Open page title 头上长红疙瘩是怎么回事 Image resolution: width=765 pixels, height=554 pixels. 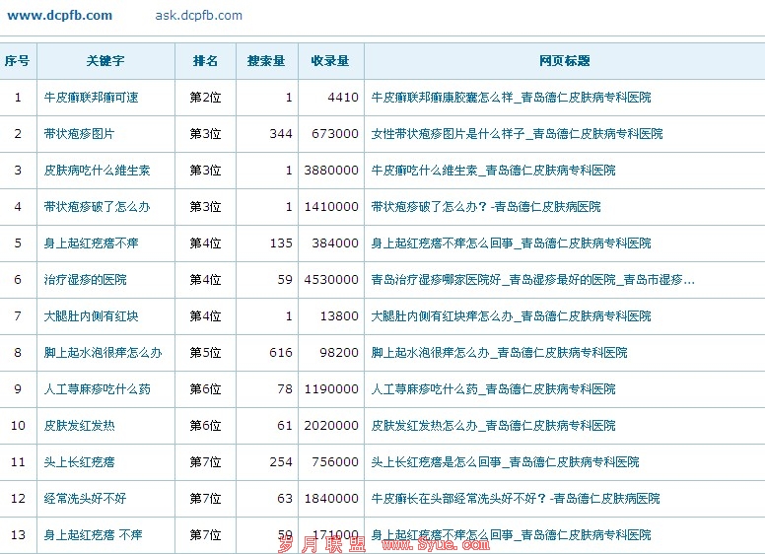[505, 462]
